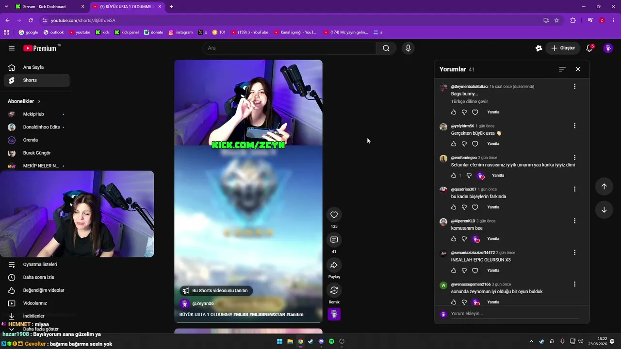Go to the previous Short with up arrow

[604, 187]
